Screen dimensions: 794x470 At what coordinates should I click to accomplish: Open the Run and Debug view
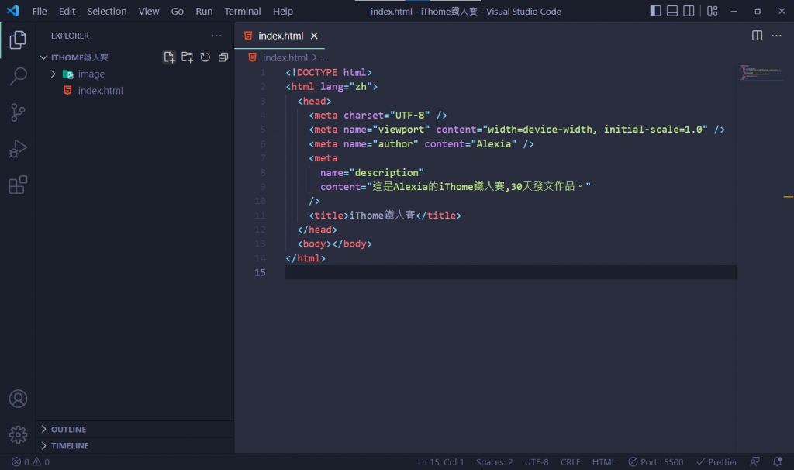point(18,149)
